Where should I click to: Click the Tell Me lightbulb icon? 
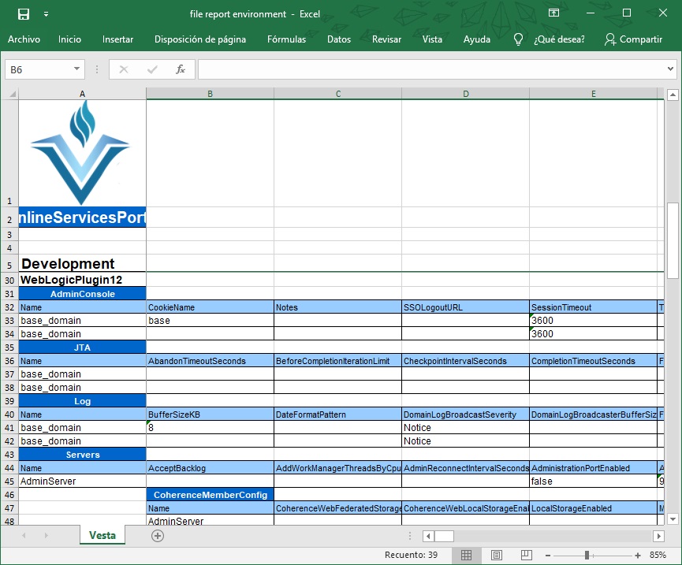click(x=518, y=39)
